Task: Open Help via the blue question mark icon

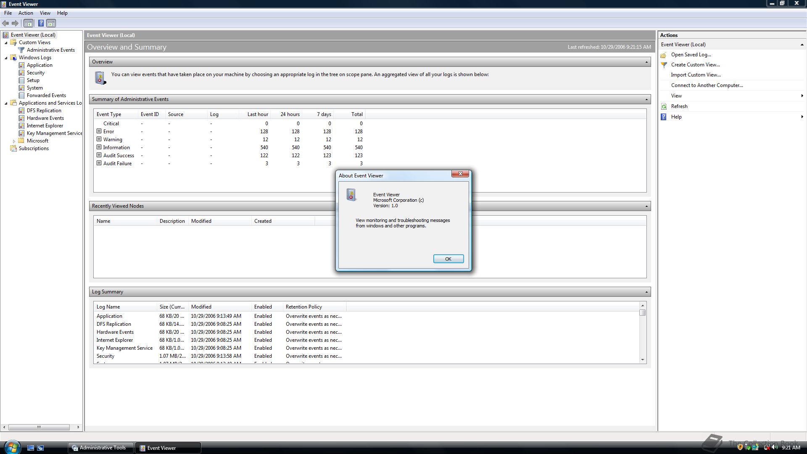Action: coord(41,24)
